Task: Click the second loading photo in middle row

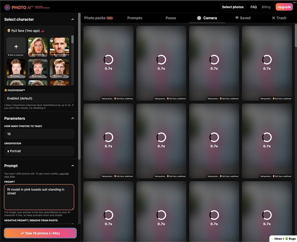Action: [161, 141]
